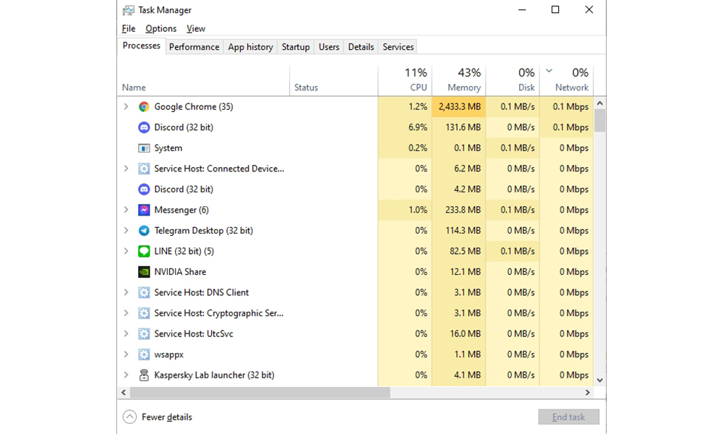Click the End task button
This screenshot has height=434, width=723.
(x=568, y=417)
